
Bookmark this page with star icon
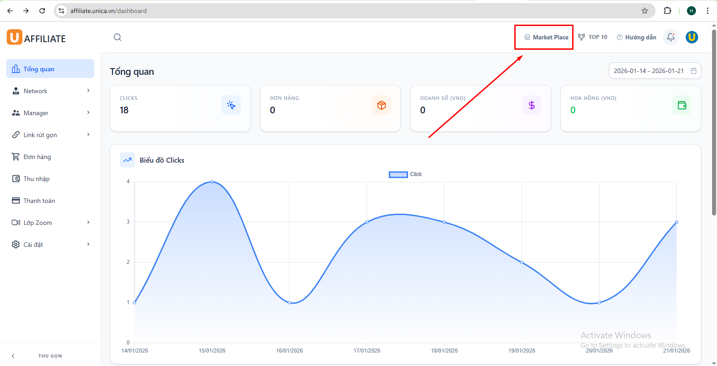click(x=644, y=11)
